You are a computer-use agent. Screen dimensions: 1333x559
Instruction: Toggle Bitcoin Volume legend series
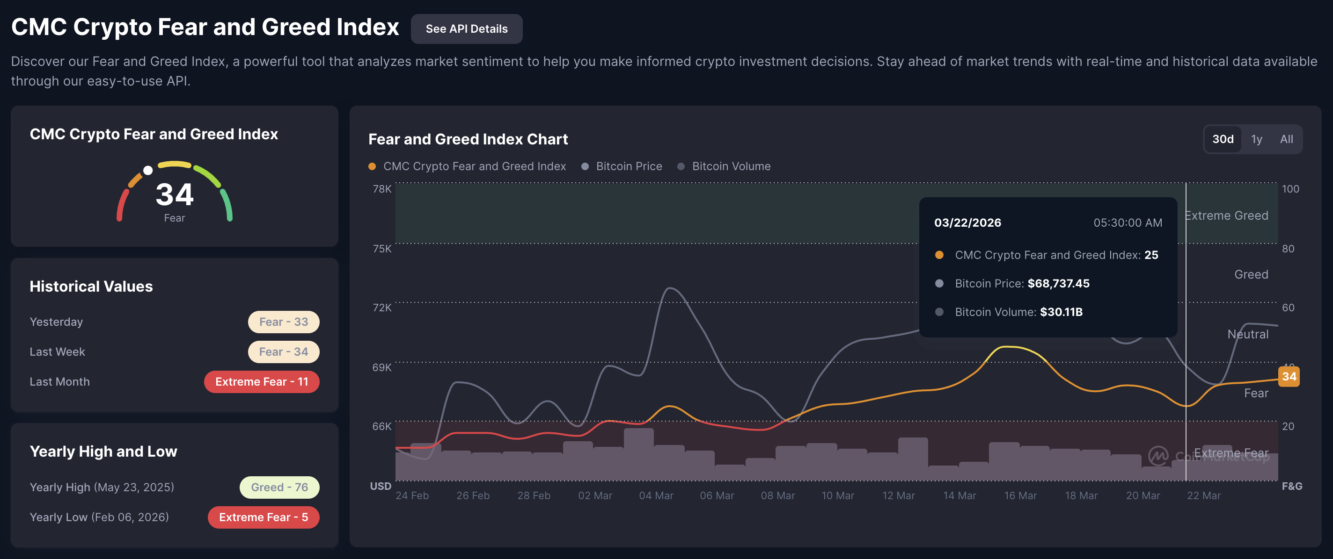724,166
